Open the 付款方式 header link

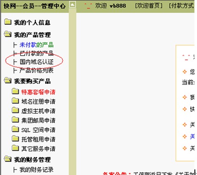pyautogui.click(x=182, y=6)
